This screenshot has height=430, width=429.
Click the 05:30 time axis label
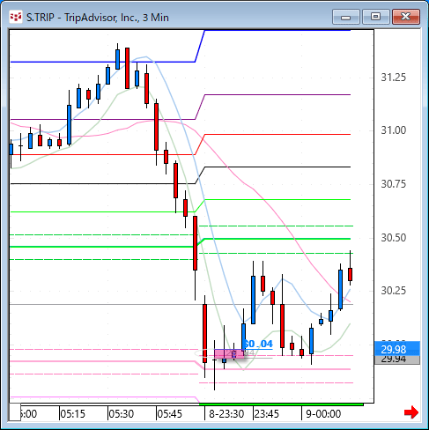click(x=122, y=414)
